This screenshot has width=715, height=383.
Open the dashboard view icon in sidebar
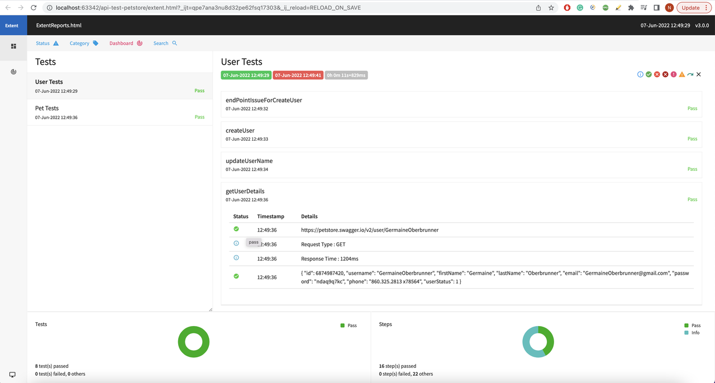click(x=13, y=71)
